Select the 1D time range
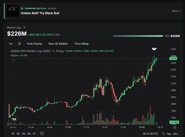This screenshot has width=185, height=137. click(13, 134)
